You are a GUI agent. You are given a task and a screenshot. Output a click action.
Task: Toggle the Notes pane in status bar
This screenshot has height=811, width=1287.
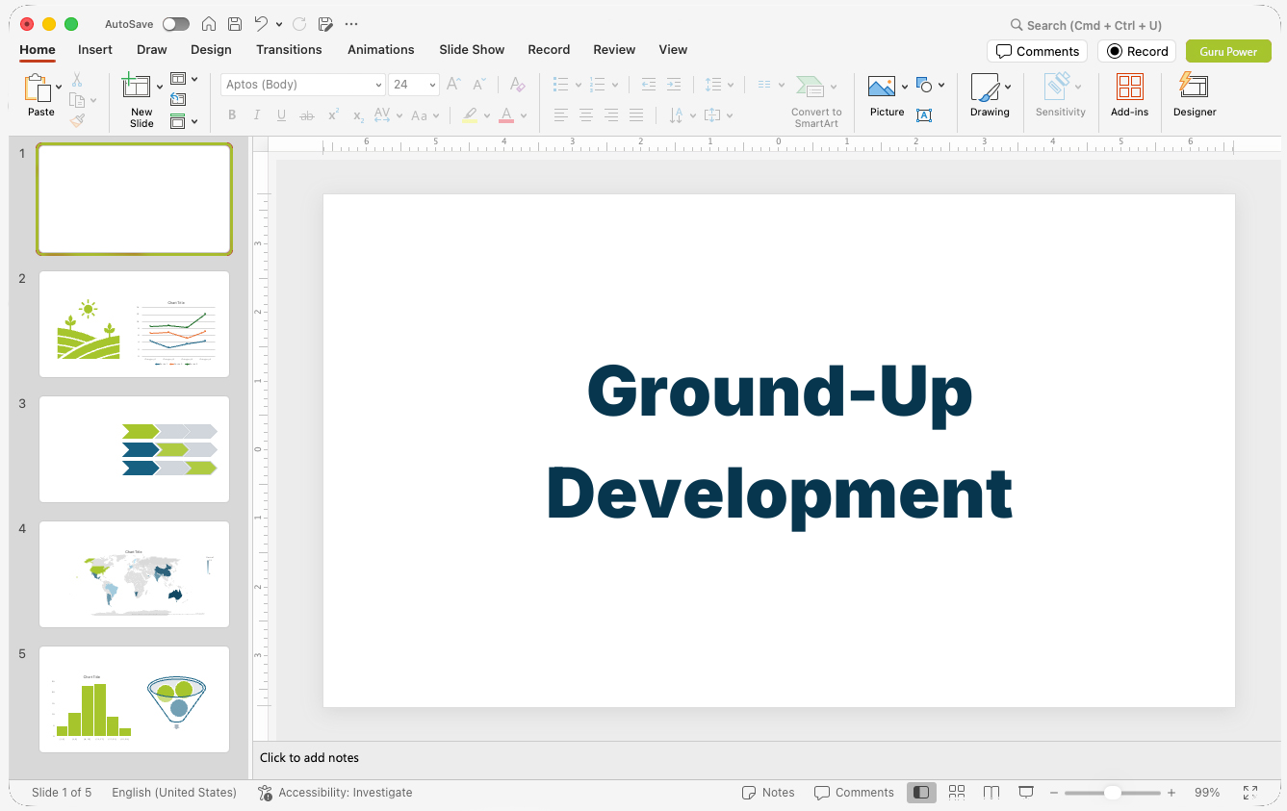[x=768, y=793]
